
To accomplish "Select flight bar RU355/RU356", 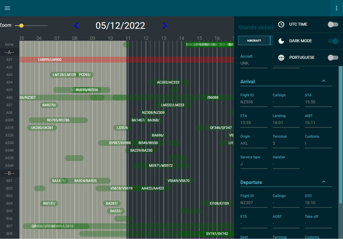I will click(x=87, y=90).
